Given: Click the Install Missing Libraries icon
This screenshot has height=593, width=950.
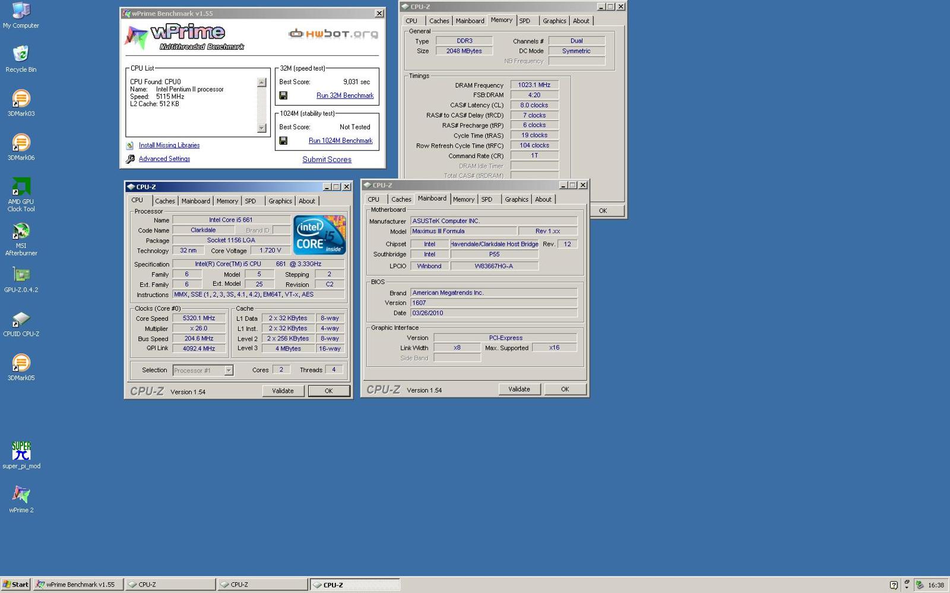Looking at the screenshot, I should [129, 145].
